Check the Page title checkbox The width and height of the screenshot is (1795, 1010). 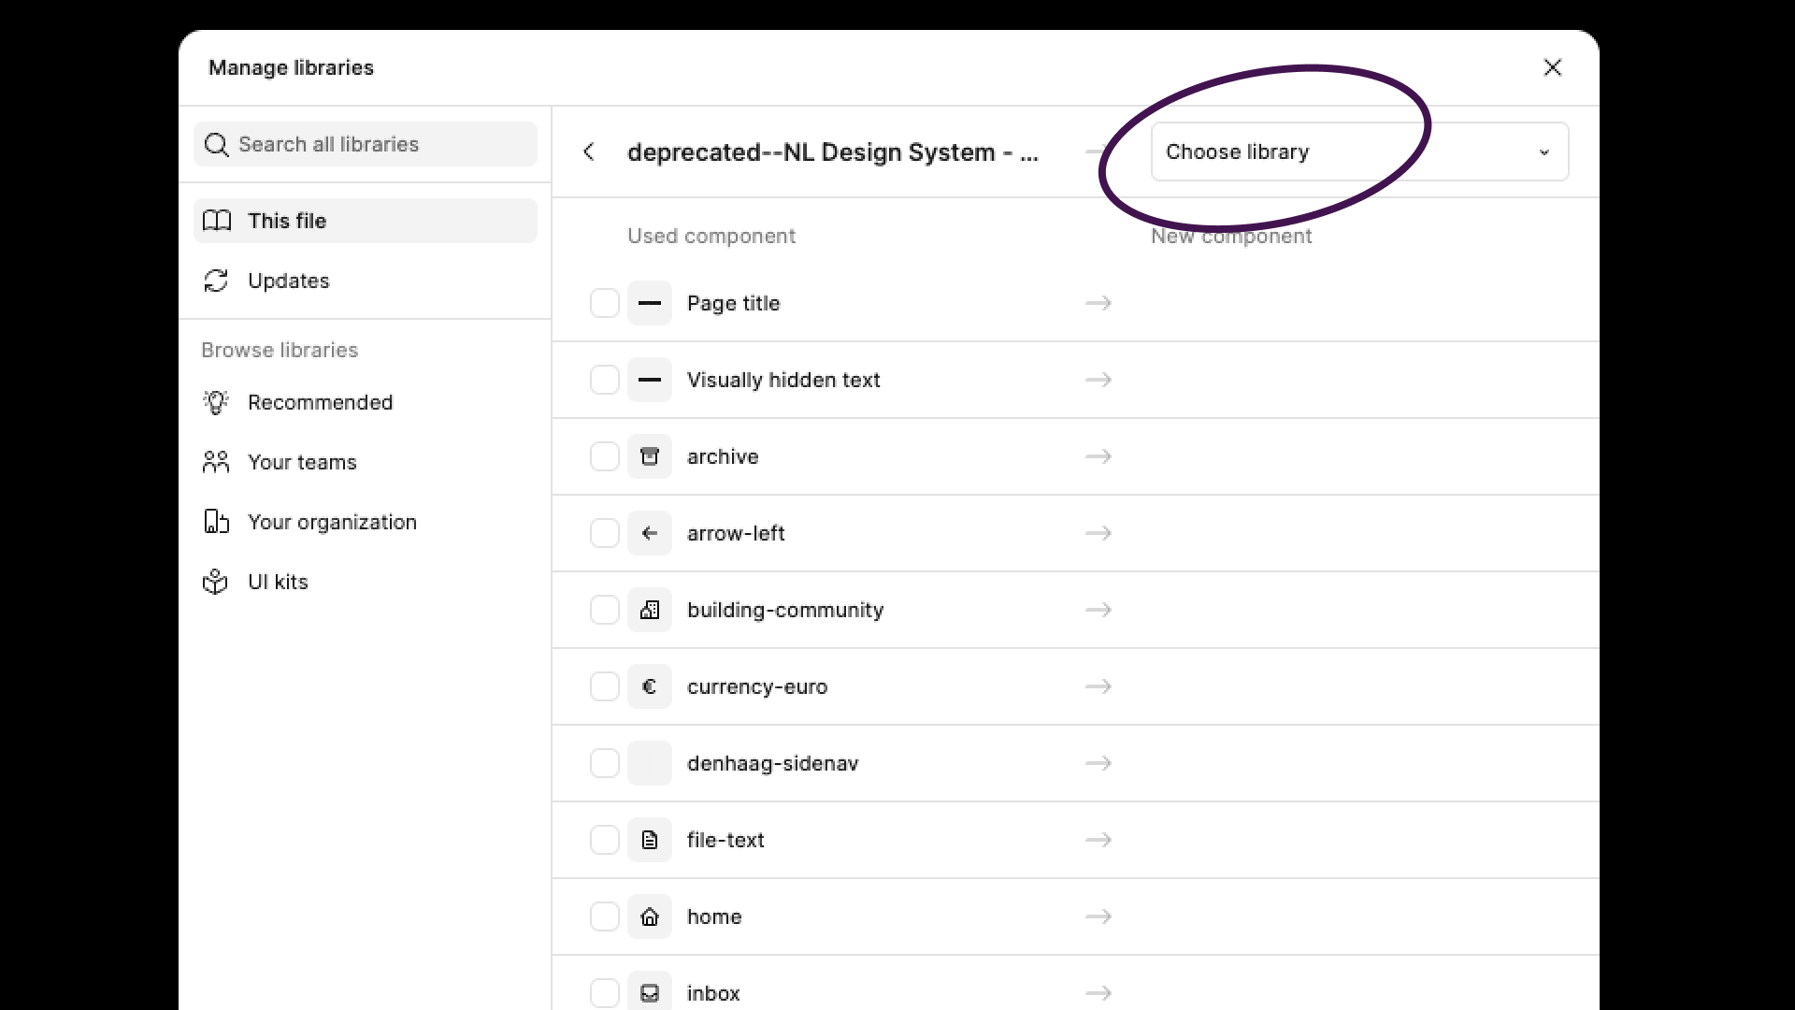604,303
